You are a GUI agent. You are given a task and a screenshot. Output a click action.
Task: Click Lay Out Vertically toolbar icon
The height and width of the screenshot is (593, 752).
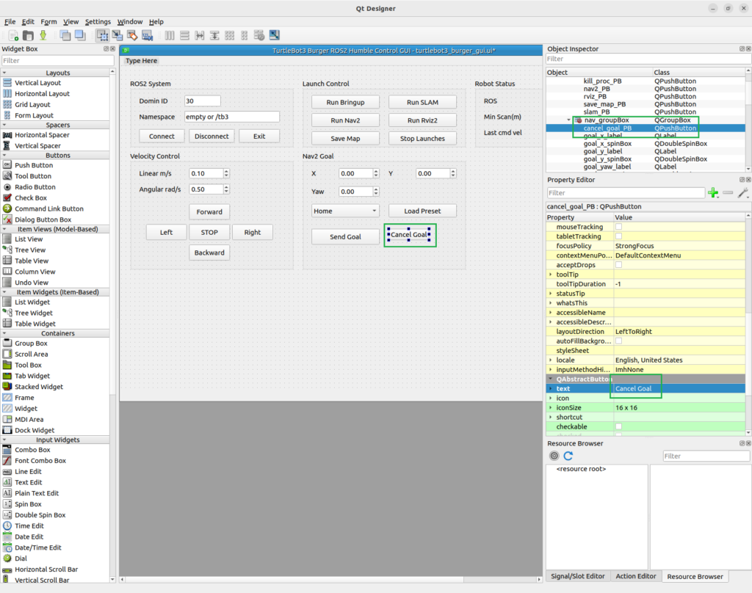point(184,35)
